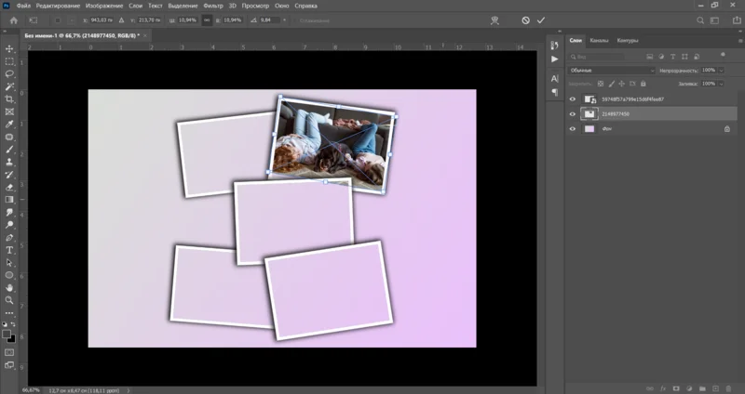This screenshot has width=745, height=394.
Task: Expand the Заливка fill dropdown arrow
Action: pos(721,84)
